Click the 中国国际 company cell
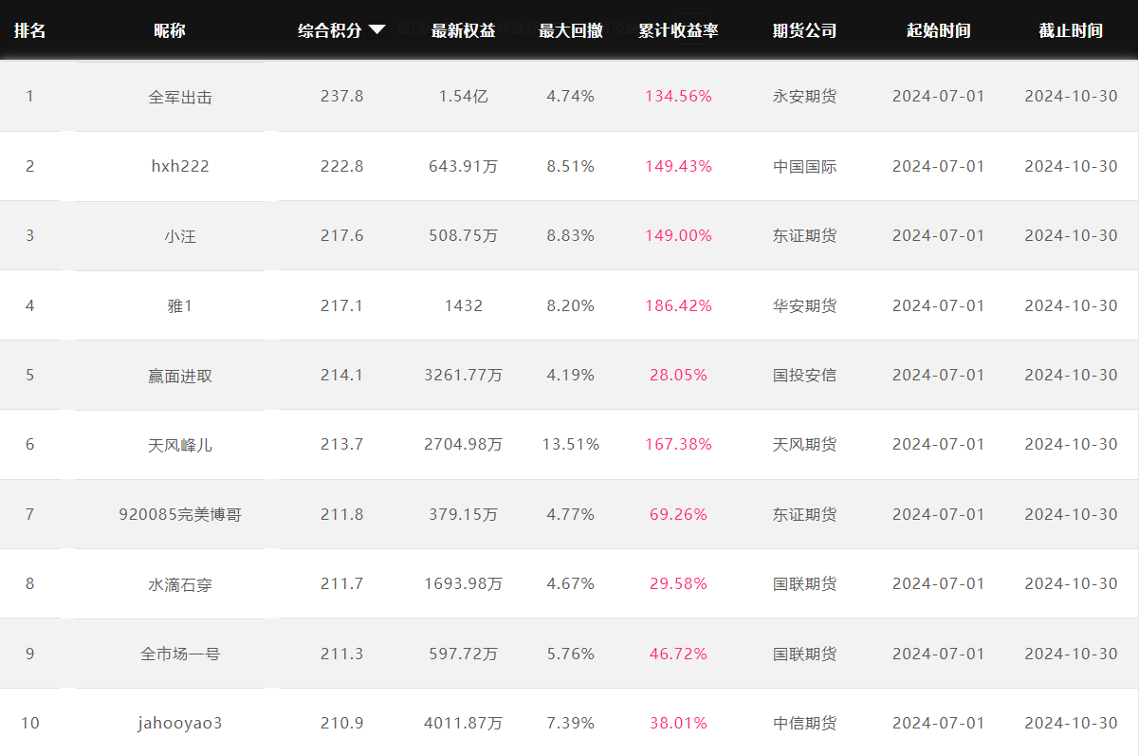1139x756 pixels. [x=804, y=166]
